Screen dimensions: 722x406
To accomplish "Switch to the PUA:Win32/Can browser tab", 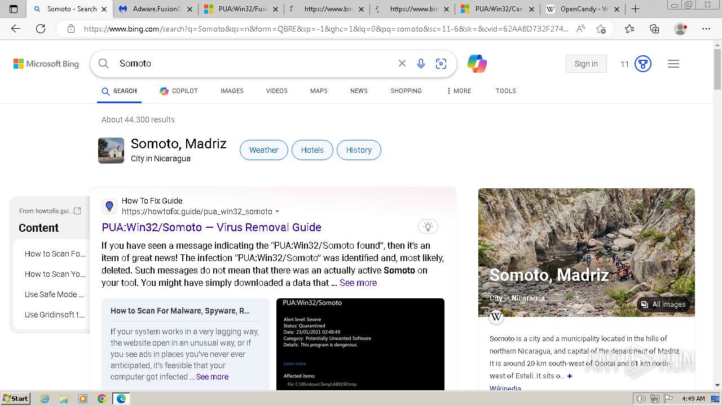I will pyautogui.click(x=496, y=9).
